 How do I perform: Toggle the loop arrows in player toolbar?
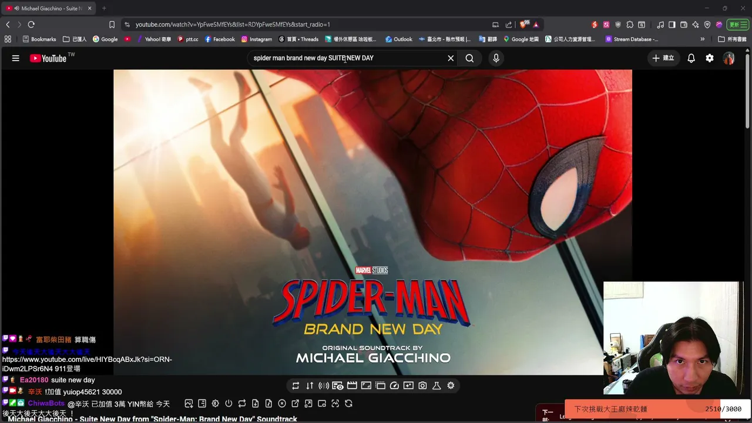click(x=296, y=386)
